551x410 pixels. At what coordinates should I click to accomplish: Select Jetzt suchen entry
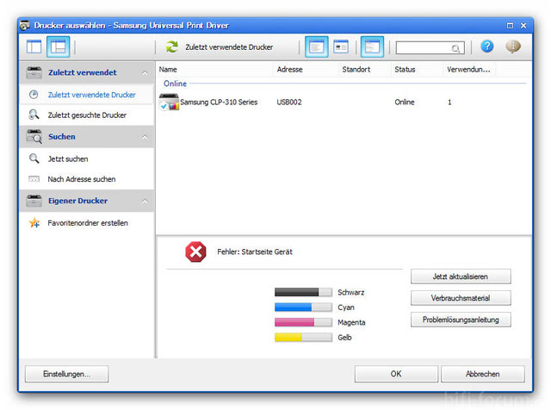68,159
